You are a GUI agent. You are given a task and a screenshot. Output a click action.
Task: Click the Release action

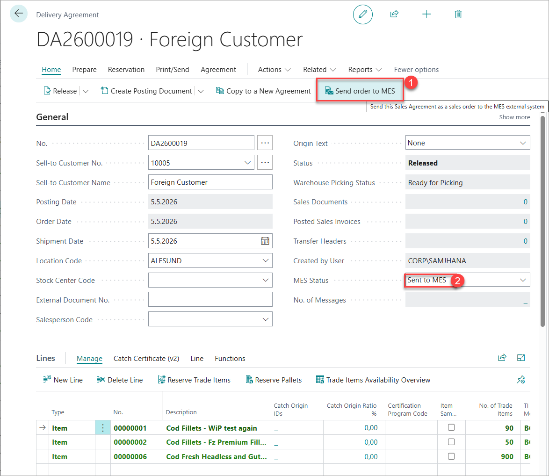pyautogui.click(x=60, y=91)
